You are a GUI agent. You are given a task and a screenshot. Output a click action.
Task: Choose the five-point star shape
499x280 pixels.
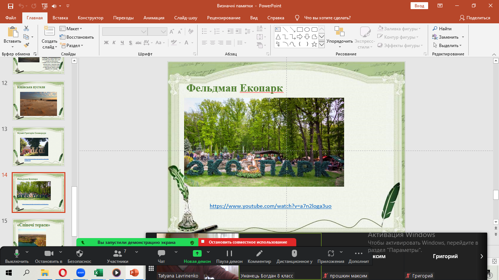pyautogui.click(x=314, y=44)
